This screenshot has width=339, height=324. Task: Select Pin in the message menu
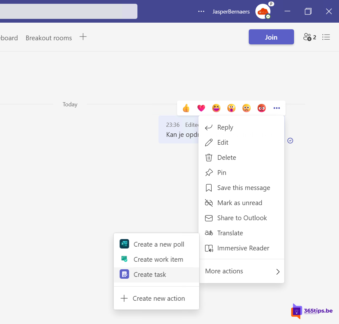tap(242, 173)
